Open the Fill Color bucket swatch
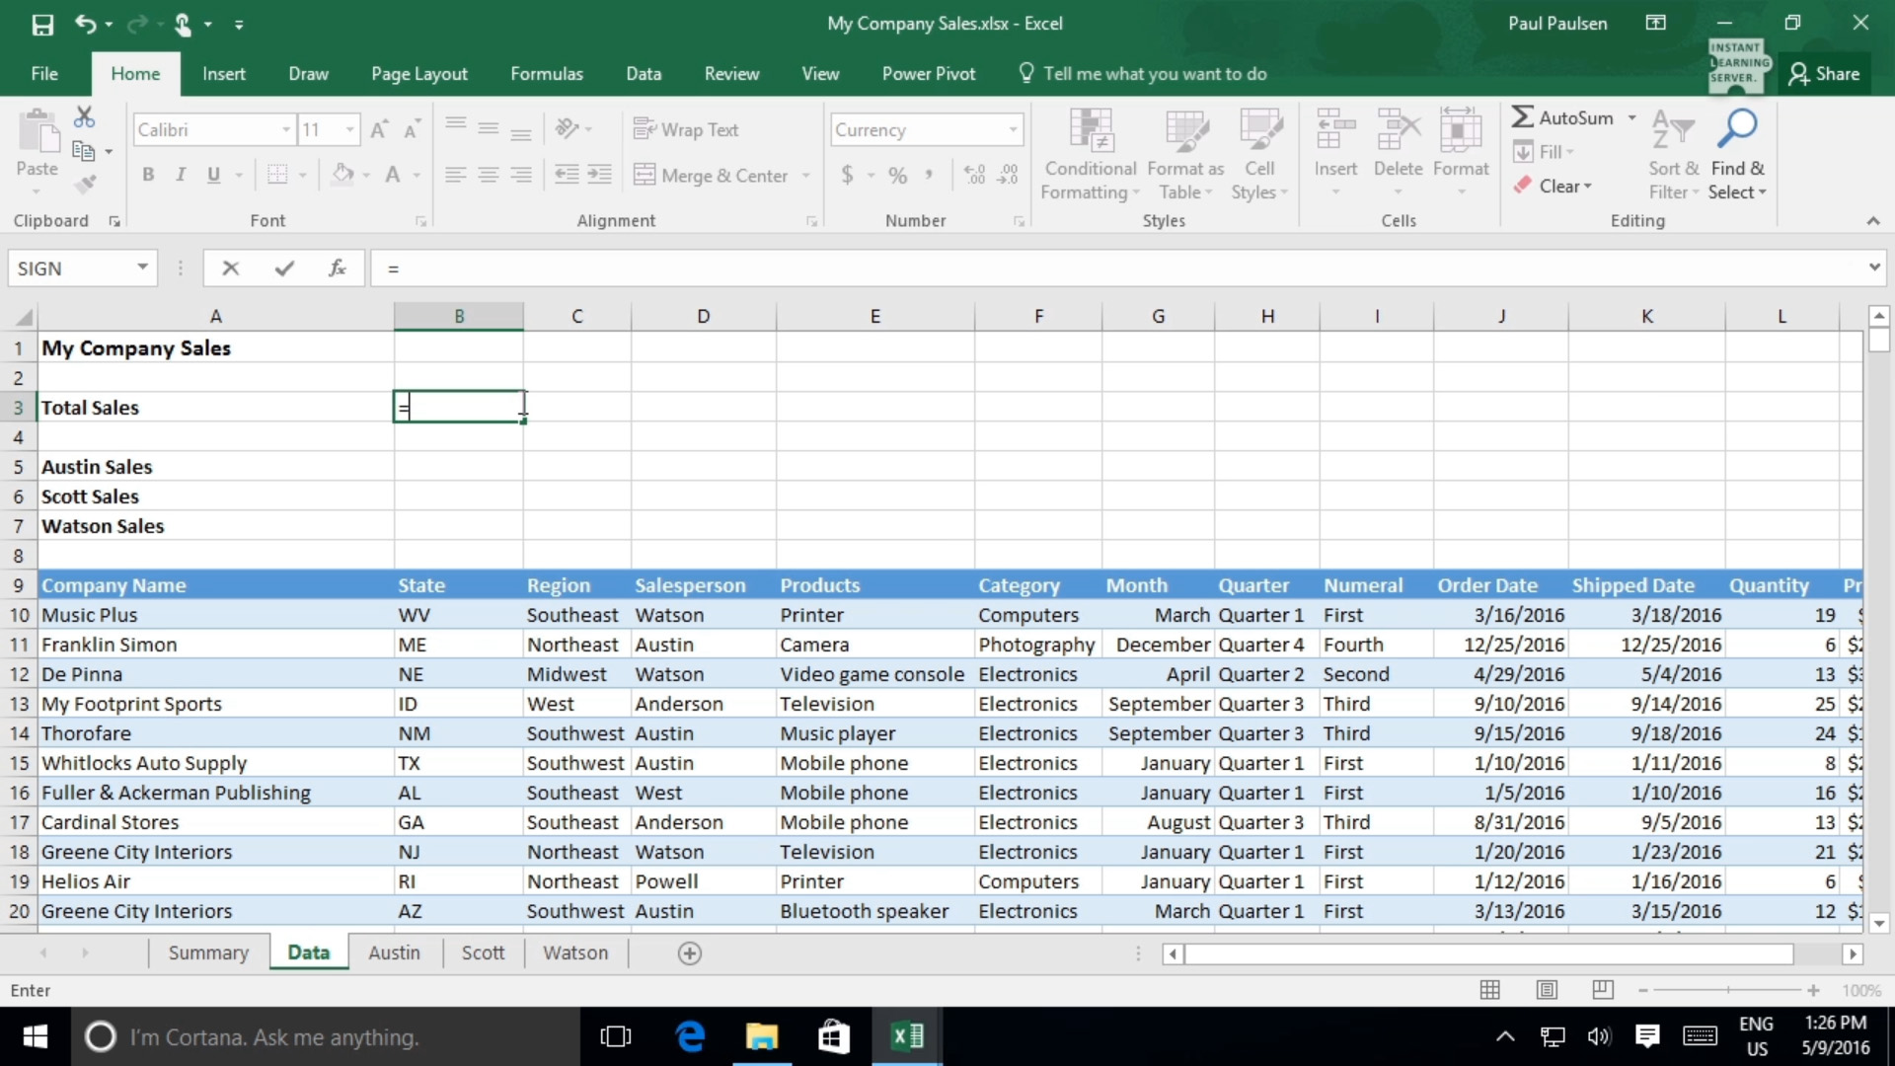The image size is (1895, 1066). coord(342,176)
